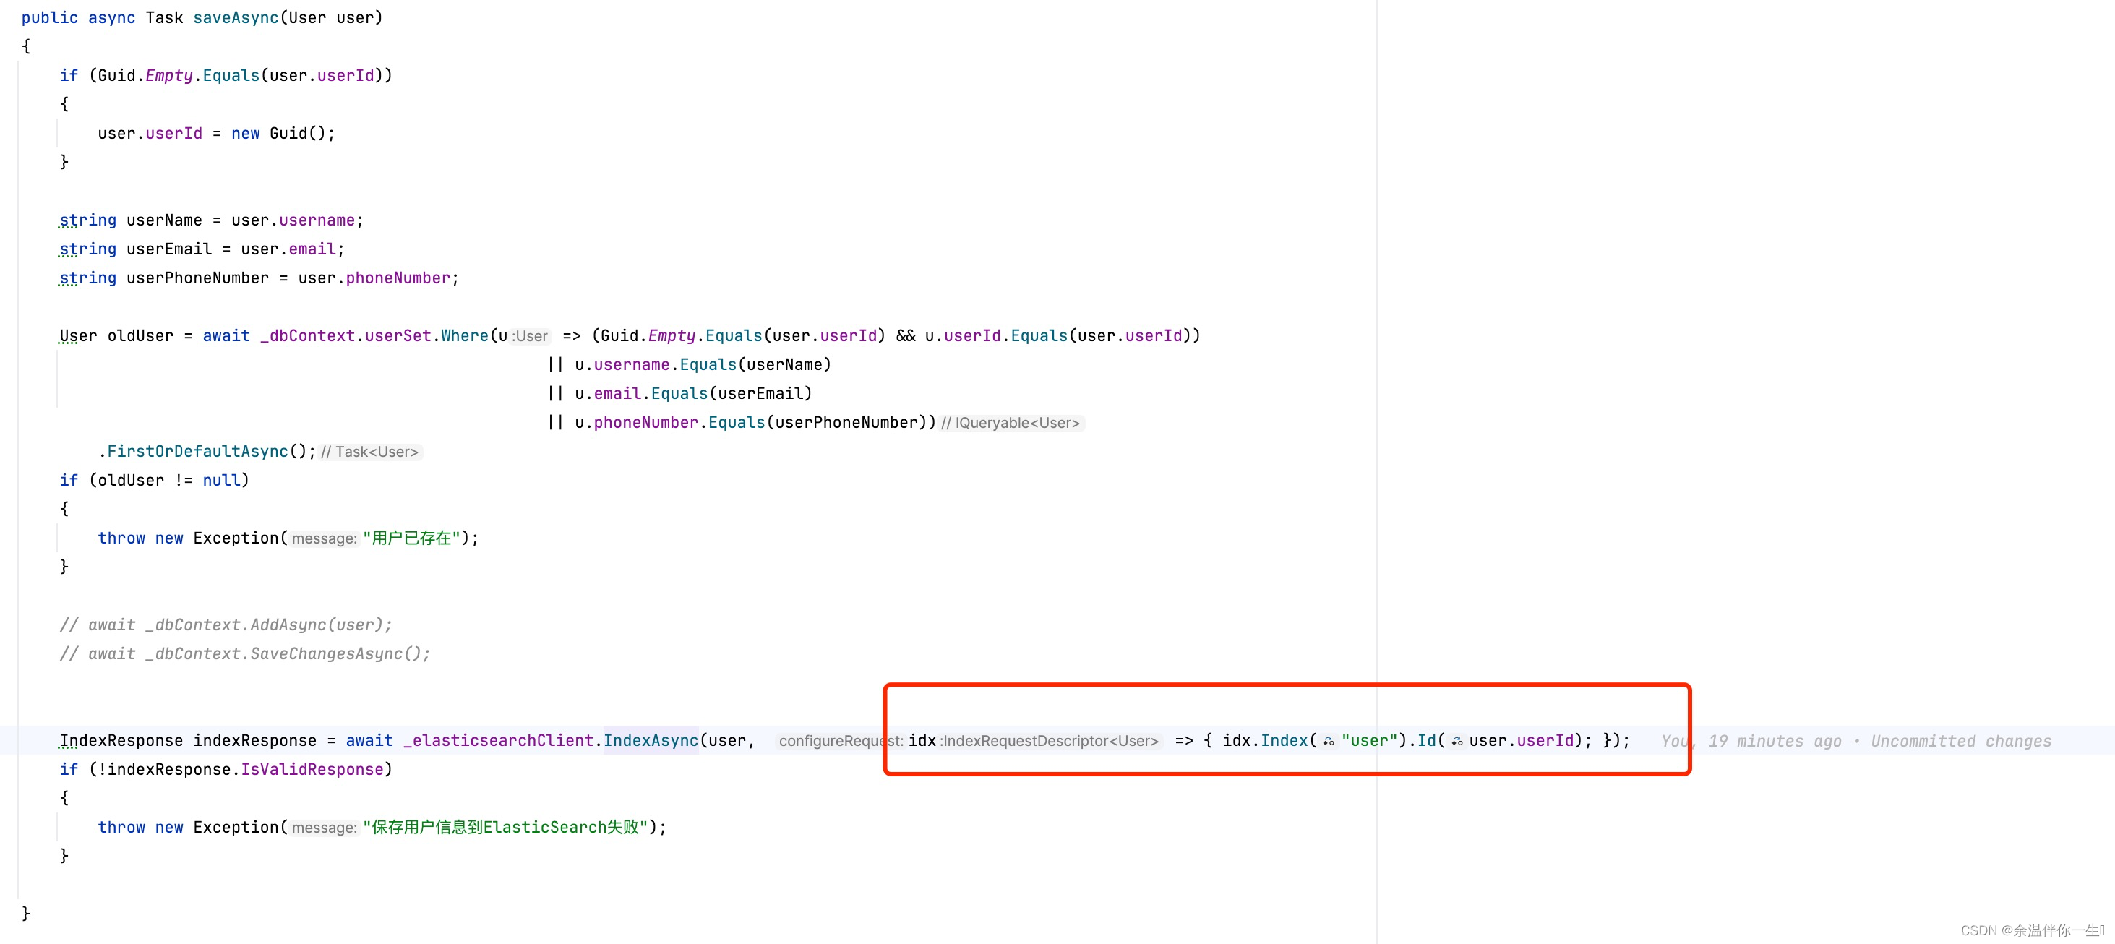The width and height of the screenshot is (2115, 944).
Task: Click the 'message:' hint before "用户已存在"
Action: point(325,538)
